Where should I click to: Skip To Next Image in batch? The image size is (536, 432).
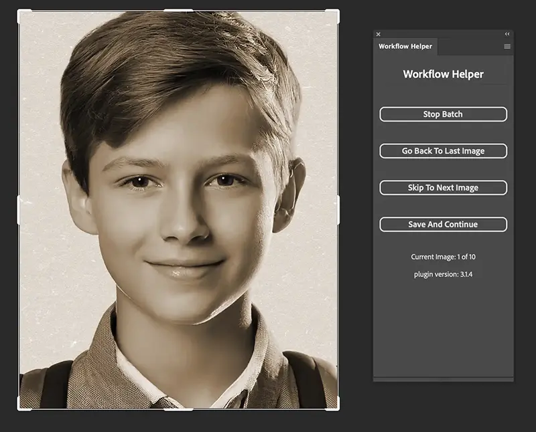[443, 188]
